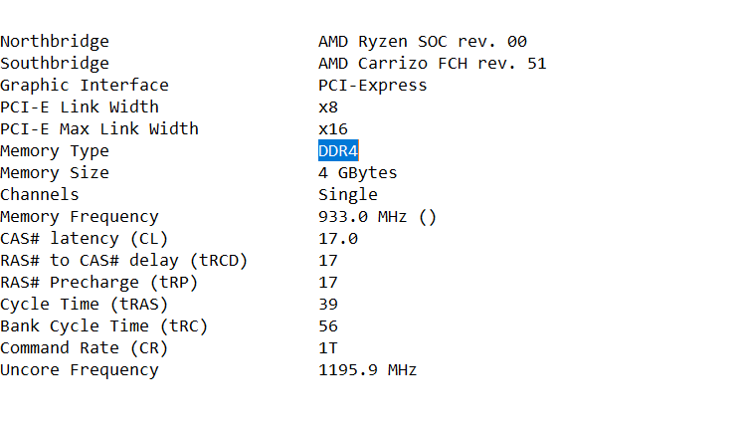Click the 4 GBytes memory size value
743x429 pixels.
point(357,173)
